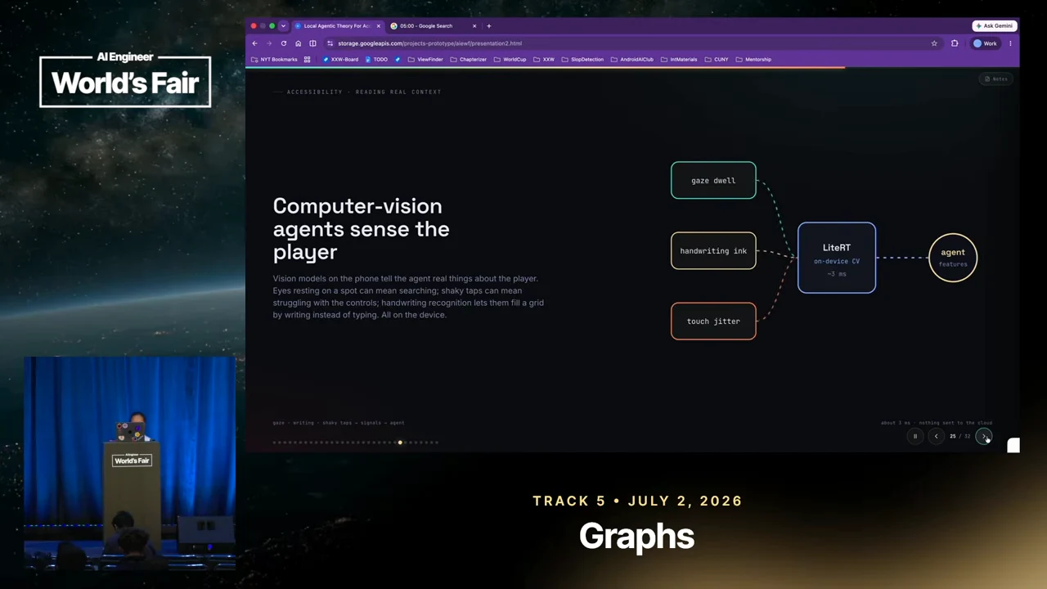
Task: Select the gaze dwell node
Action: (x=713, y=181)
